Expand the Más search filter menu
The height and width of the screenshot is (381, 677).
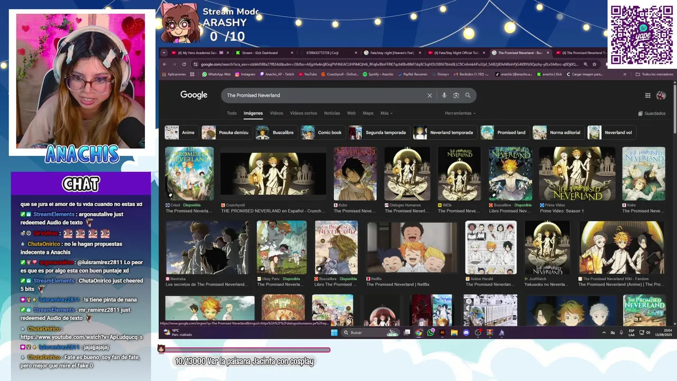pos(386,113)
